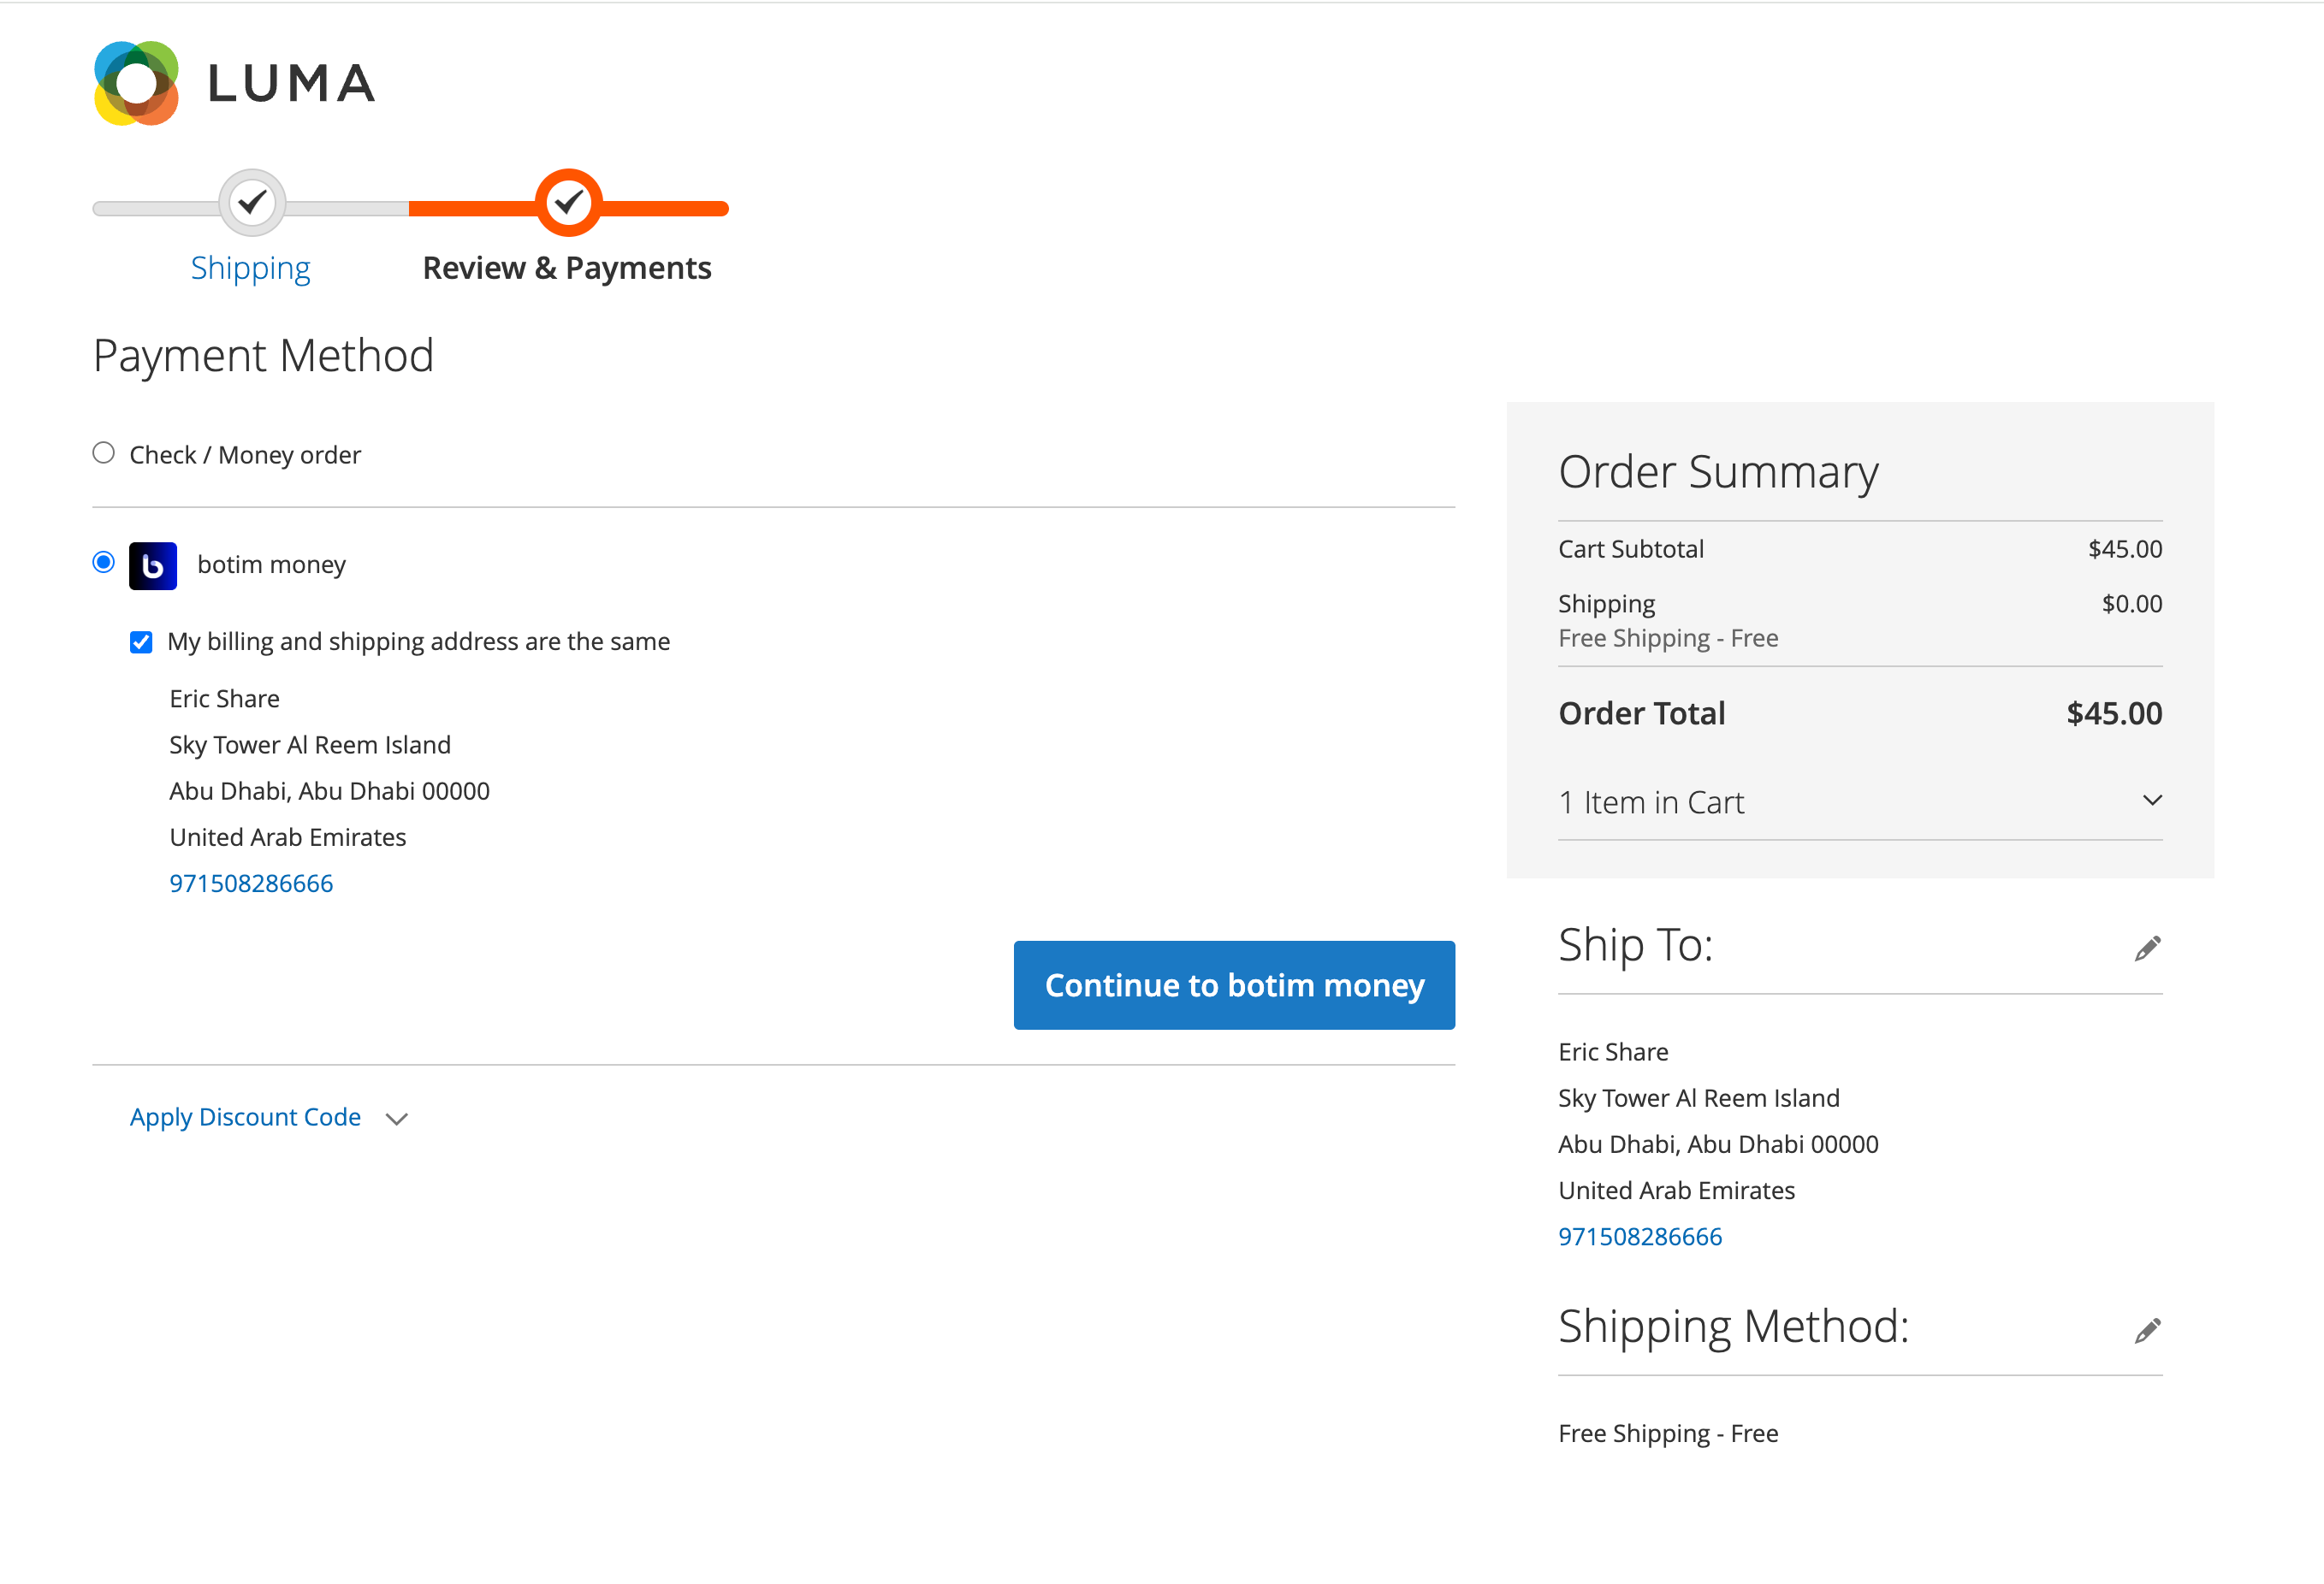Click the Check / Money order label
The image size is (2324, 1584).
[x=245, y=455]
